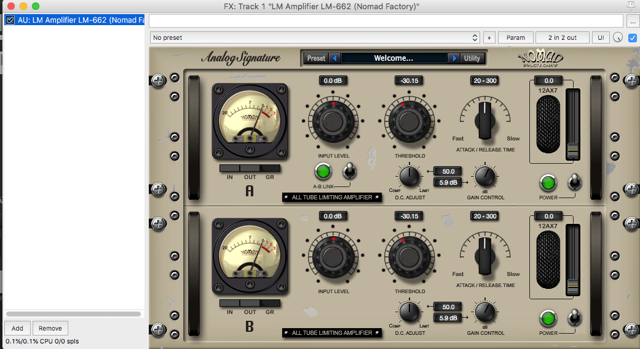Toggle channel A power green light

[x=548, y=183]
